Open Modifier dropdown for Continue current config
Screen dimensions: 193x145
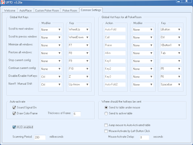[x=51, y=69]
